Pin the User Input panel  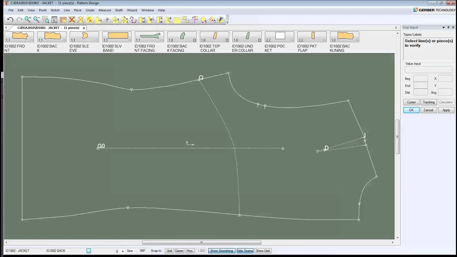448,27
